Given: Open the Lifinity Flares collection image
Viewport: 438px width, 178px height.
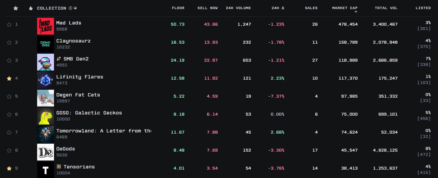Looking at the screenshot, I should 46,80.
